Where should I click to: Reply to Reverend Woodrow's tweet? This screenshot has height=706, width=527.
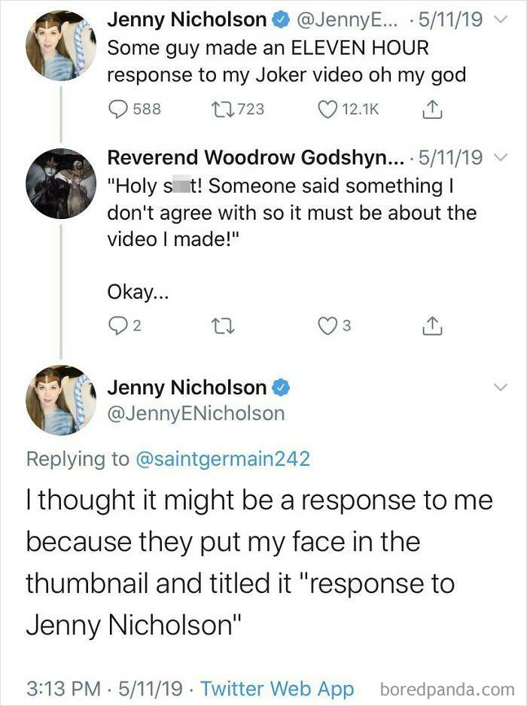point(118,326)
